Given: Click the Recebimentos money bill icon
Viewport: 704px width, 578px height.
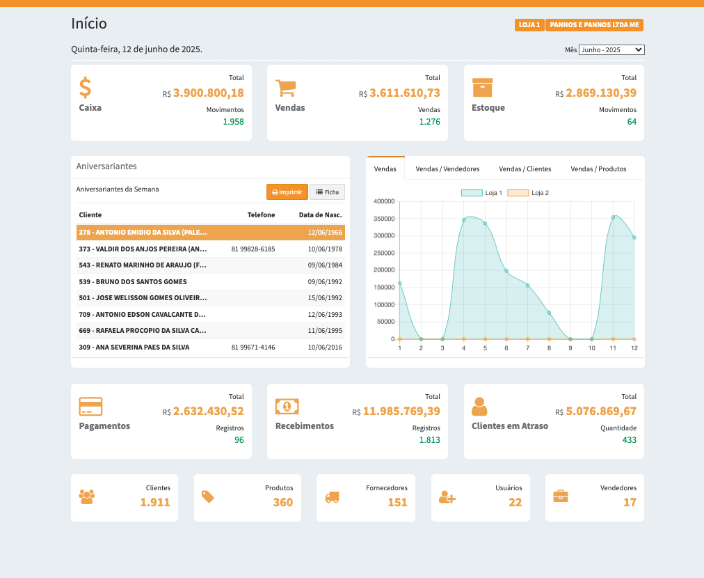Looking at the screenshot, I should [x=287, y=406].
